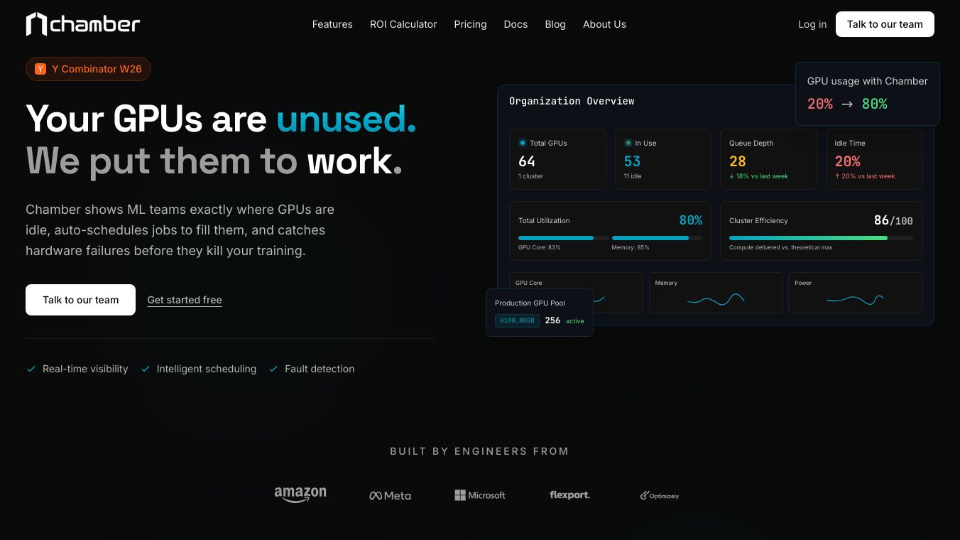The height and width of the screenshot is (540, 960).
Task: Click the arrow in the GPU usage tooltip
Action: [x=847, y=104]
